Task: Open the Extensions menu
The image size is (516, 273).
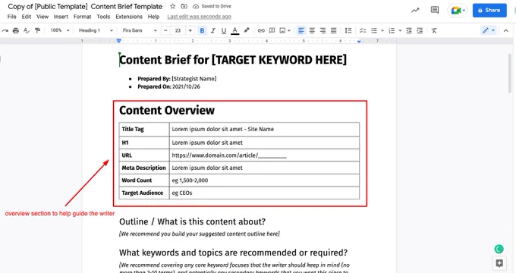Action: pos(129,17)
